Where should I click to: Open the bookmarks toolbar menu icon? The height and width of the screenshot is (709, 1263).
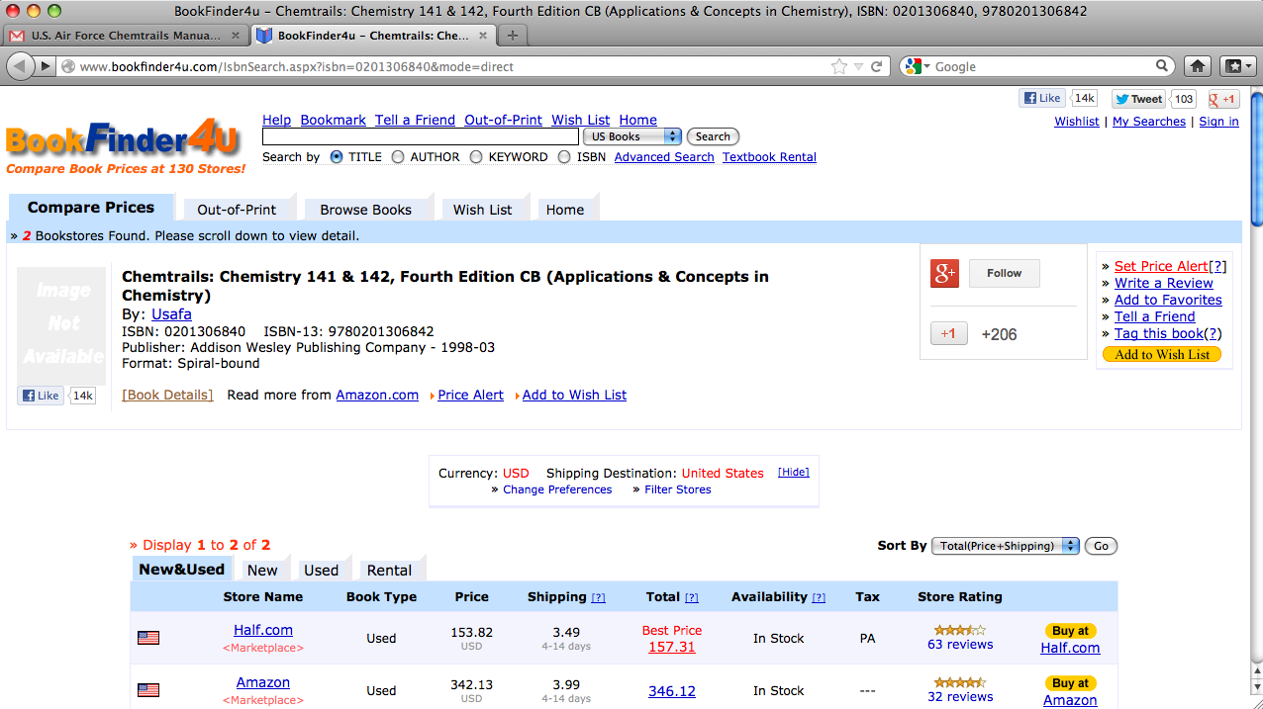point(1238,66)
